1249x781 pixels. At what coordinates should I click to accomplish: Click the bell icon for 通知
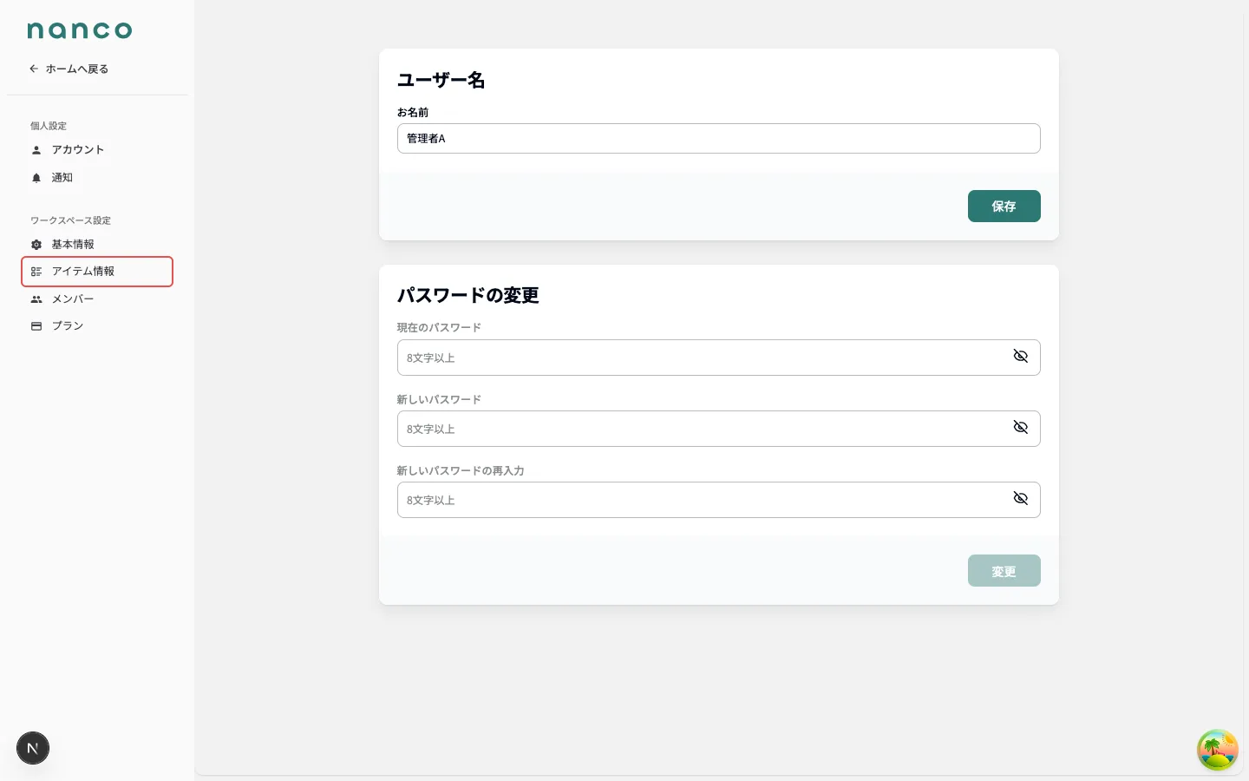click(x=36, y=178)
